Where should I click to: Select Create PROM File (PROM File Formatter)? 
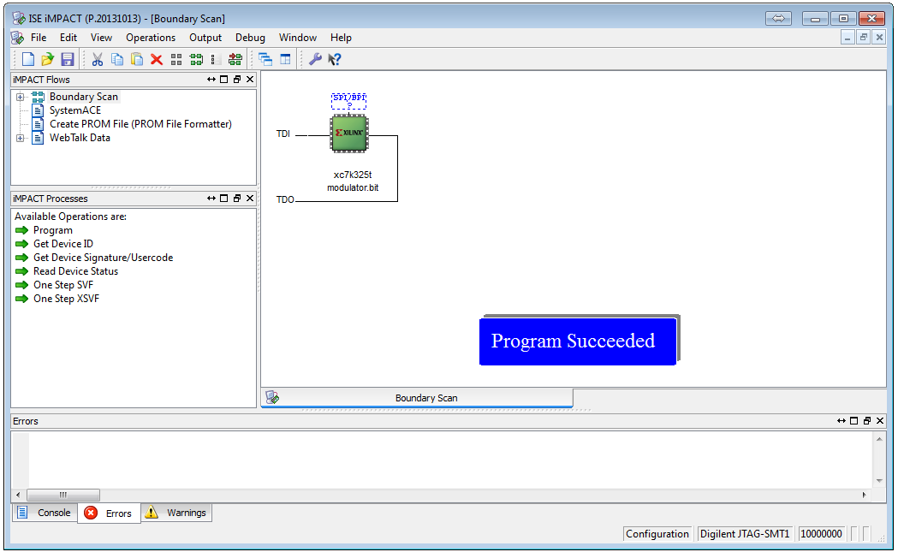(141, 124)
